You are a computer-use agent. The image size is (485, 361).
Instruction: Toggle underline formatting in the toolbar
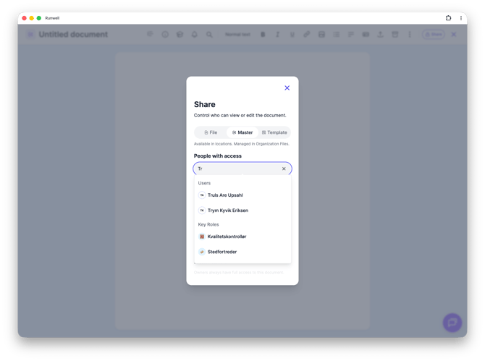pos(292,34)
